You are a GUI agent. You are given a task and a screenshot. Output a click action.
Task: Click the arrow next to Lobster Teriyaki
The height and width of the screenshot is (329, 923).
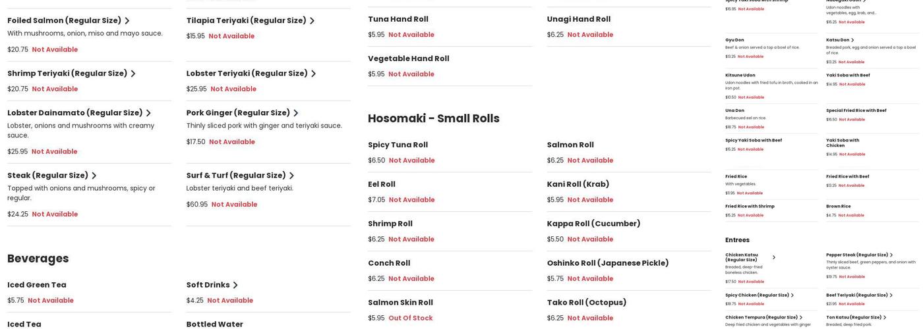(x=314, y=74)
